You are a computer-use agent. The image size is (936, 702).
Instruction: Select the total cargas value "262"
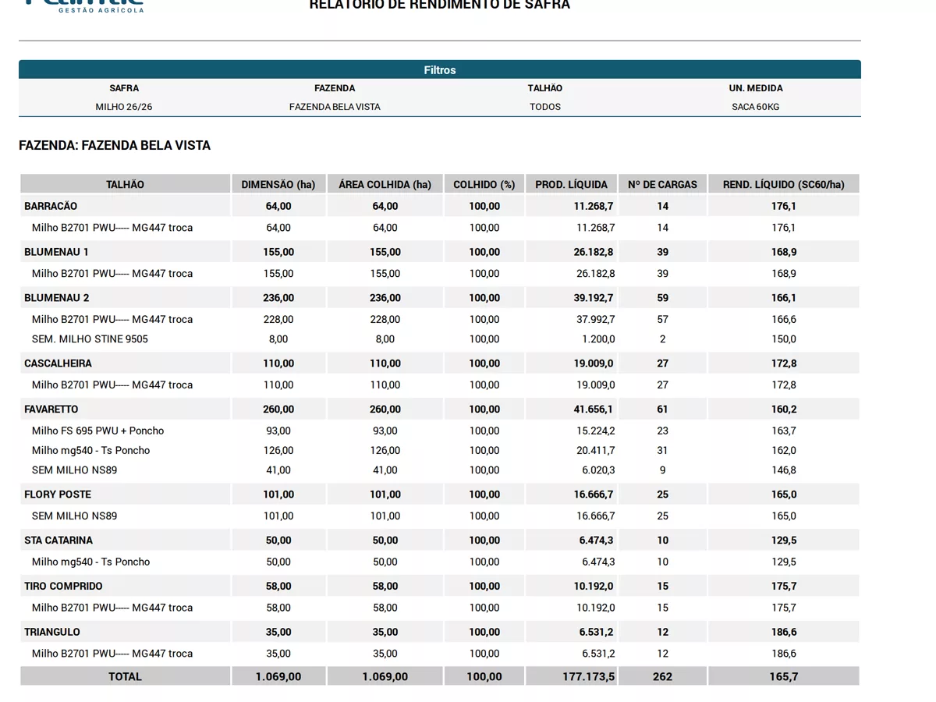coord(662,676)
